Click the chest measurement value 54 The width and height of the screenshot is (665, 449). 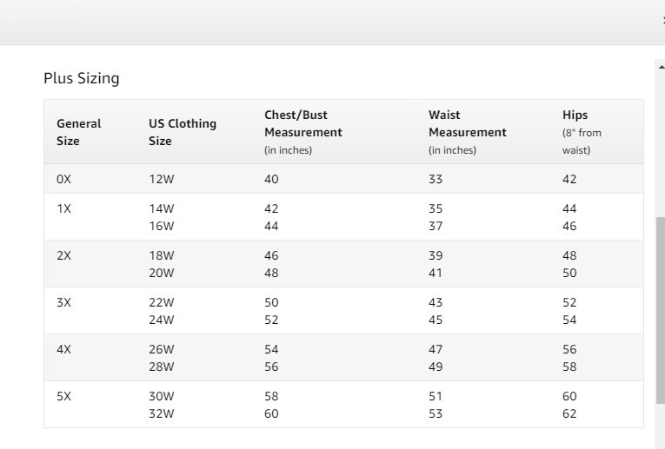point(271,349)
